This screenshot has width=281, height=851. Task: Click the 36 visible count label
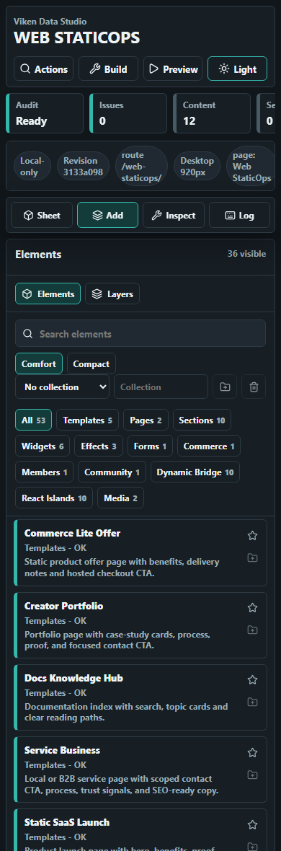pyautogui.click(x=247, y=253)
